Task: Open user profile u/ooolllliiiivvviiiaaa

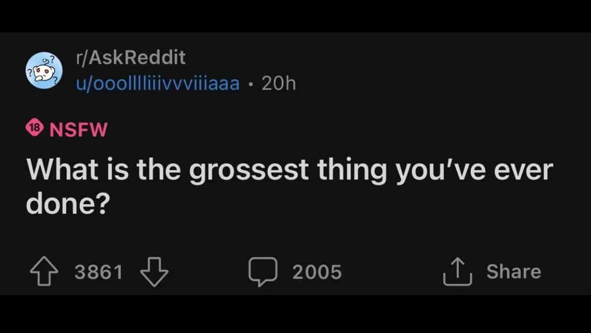Action: point(158,83)
